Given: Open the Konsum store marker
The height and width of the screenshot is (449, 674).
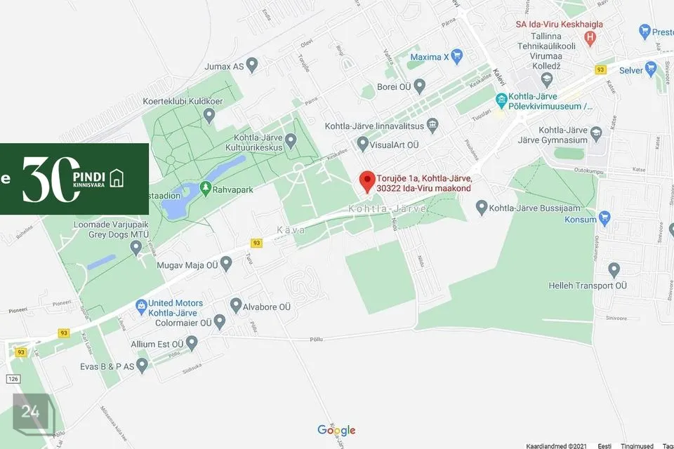Looking at the screenshot, I should (604, 219).
